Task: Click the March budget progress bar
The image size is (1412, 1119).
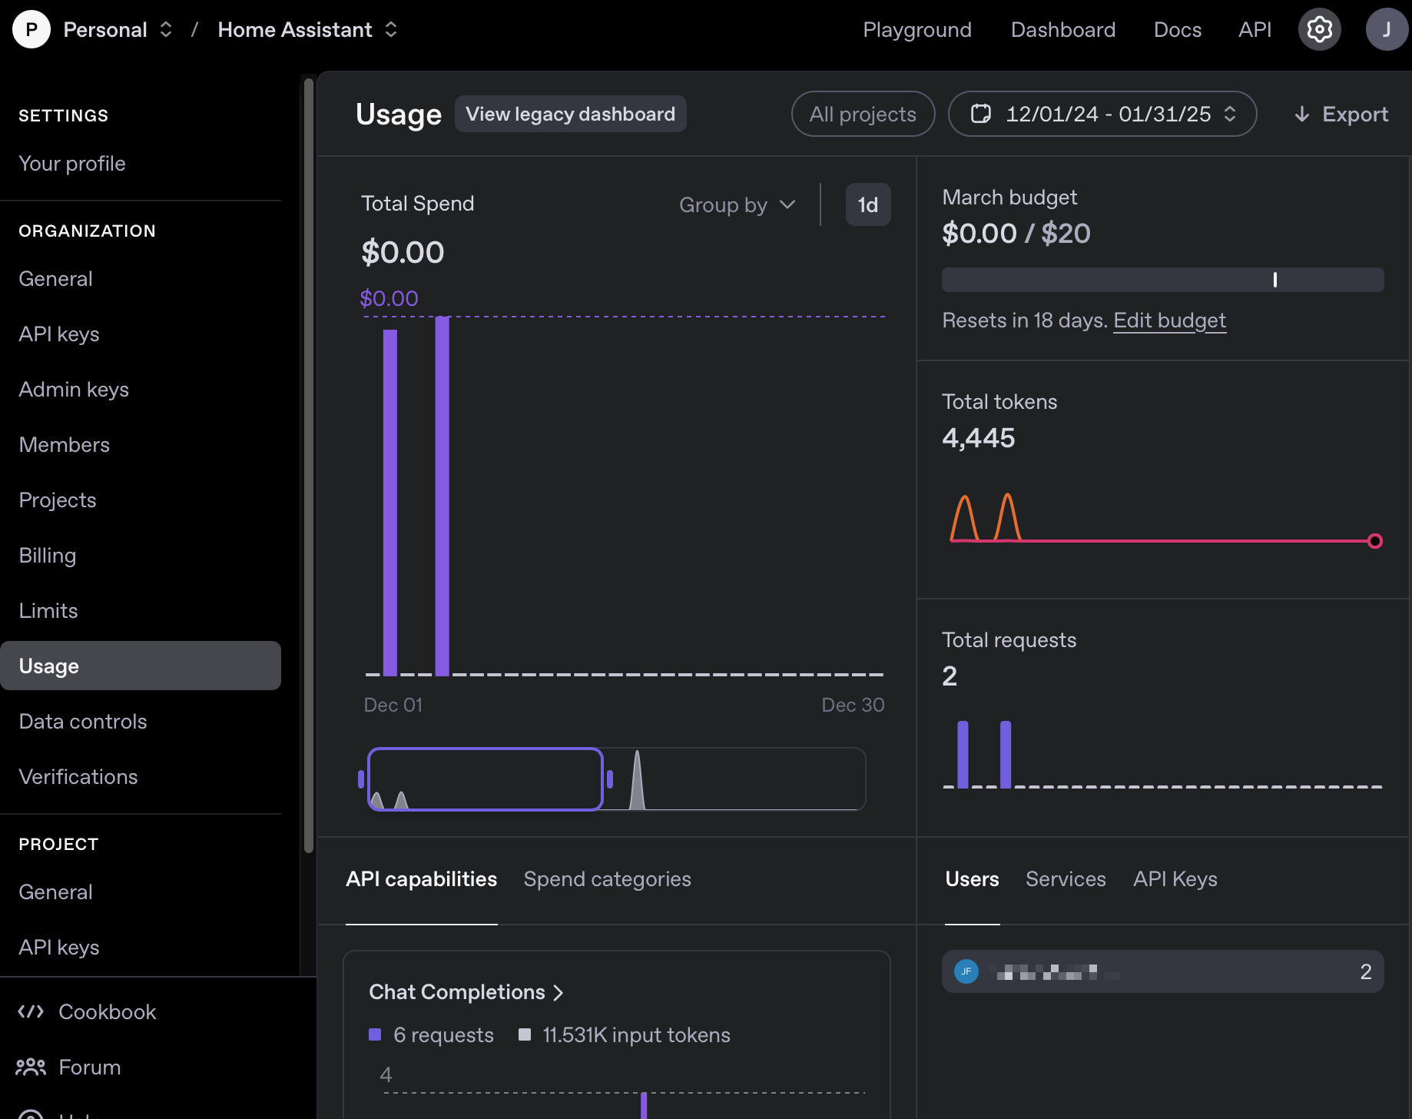Action: 1162,280
